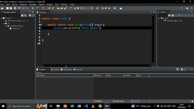
Task: Click the Save All toolbar icon
Action: pos(11,8)
